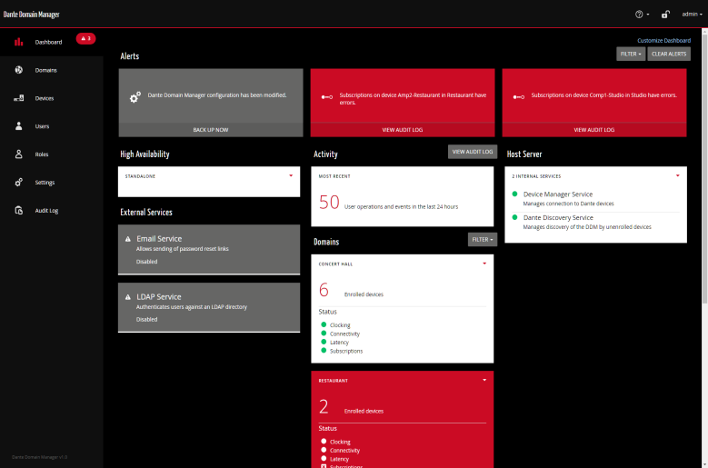Viewport: 708px width, 468px height.
Task: Click Concert Hall Clocking green status dot
Action: click(x=324, y=324)
